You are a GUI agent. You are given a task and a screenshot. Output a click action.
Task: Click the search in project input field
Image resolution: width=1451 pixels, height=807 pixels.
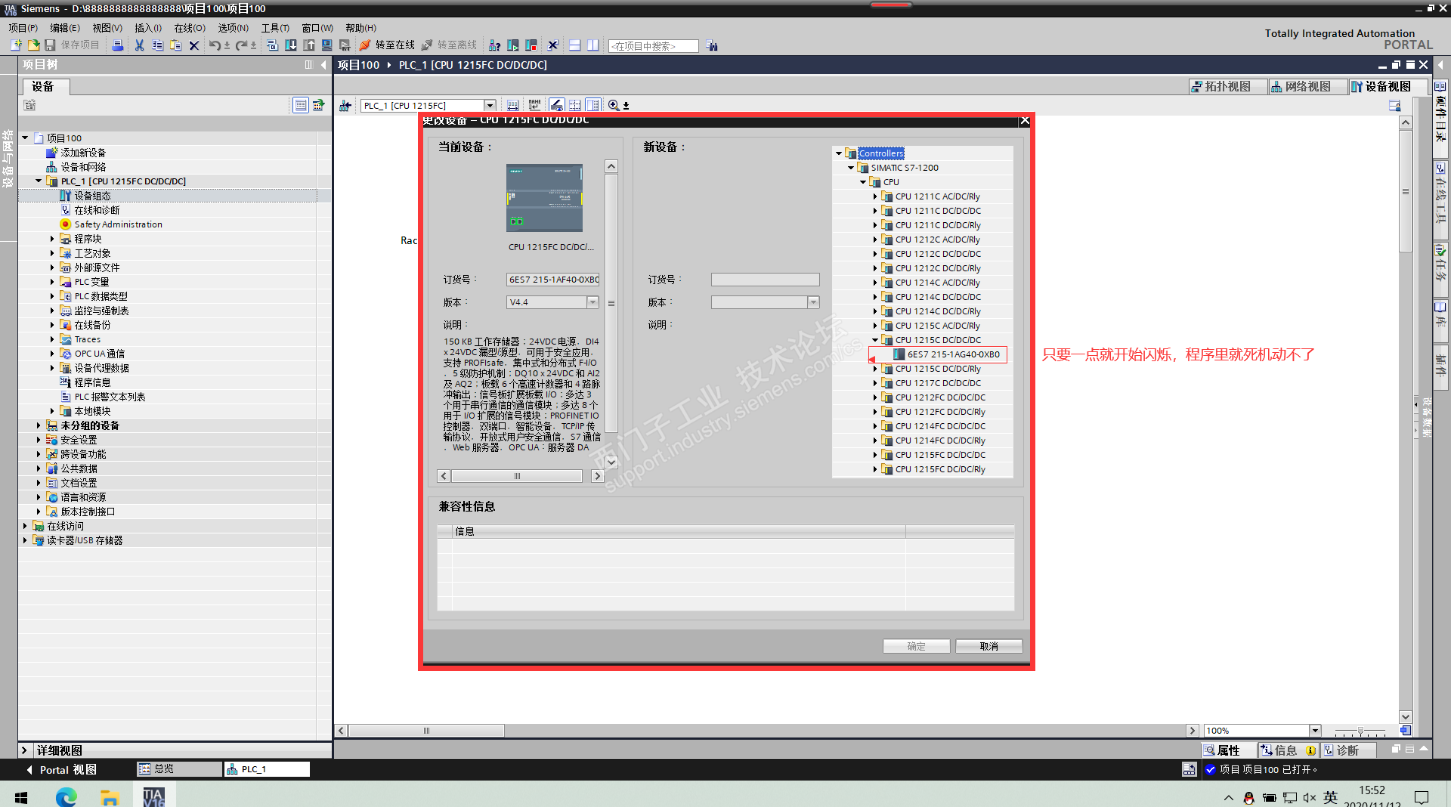click(x=653, y=46)
